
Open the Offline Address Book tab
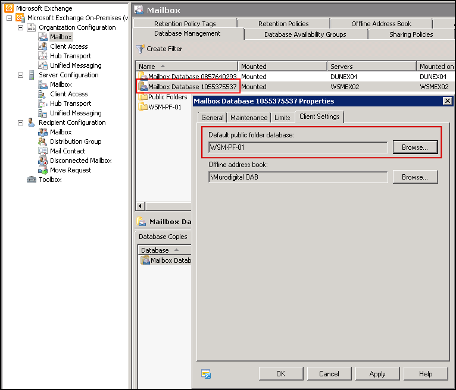381,24
